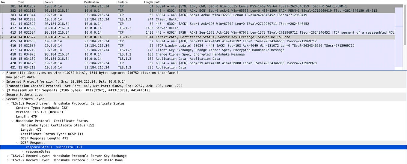407x164 pixels.
Task: Expand the 3 Reassembled TCP Segments row
Action: point(3,90)
